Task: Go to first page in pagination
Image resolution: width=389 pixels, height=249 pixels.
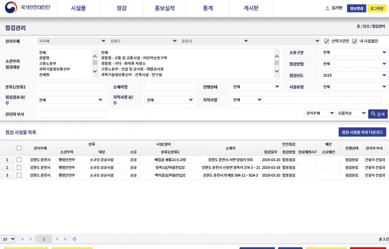Action: pyautogui.click(x=22, y=239)
